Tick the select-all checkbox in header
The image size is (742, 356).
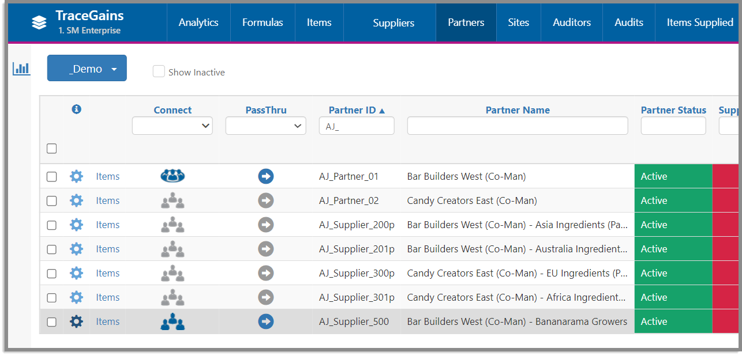pyautogui.click(x=52, y=149)
